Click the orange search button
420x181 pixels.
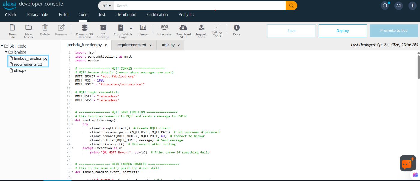[291, 6]
